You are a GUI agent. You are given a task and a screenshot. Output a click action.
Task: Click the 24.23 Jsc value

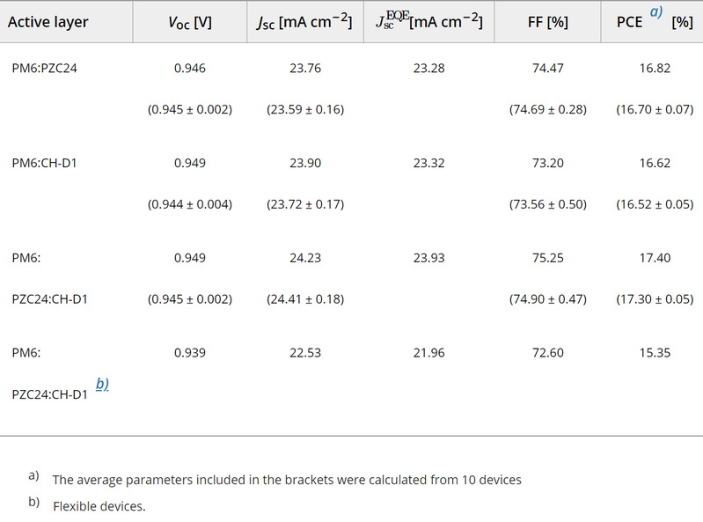tap(305, 258)
